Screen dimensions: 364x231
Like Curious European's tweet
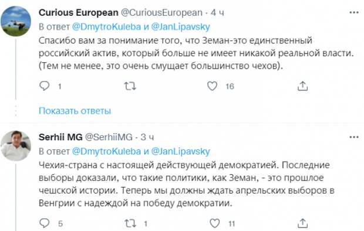point(212,86)
